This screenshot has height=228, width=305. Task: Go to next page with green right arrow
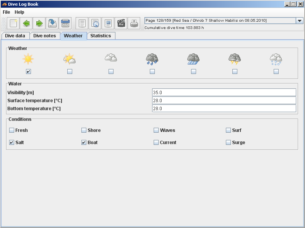coord(39,23)
